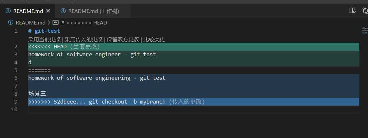Accept current change via 采用当前更改

(44, 39)
